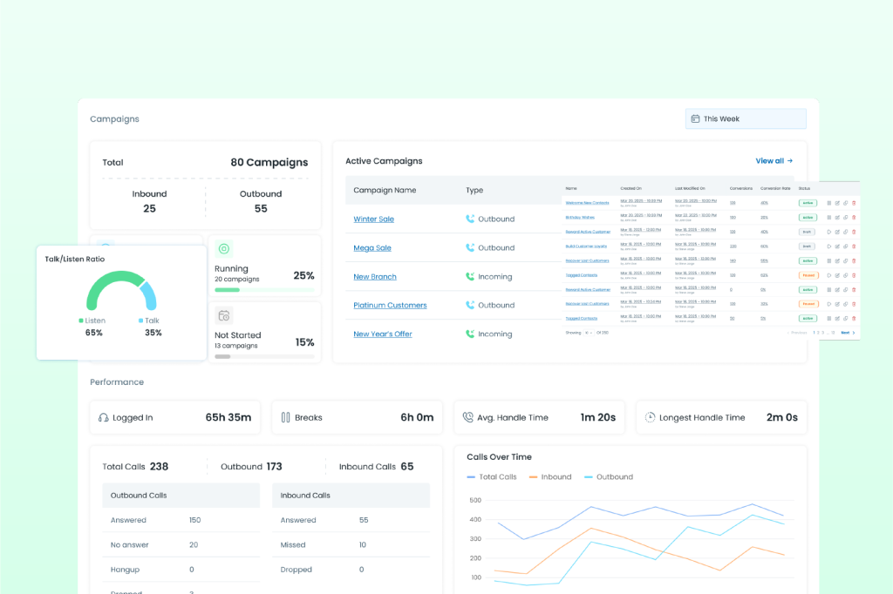Image resolution: width=893 pixels, height=594 pixels.
Task: Toggle the Total Calls series in chart legend
Action: [492, 477]
